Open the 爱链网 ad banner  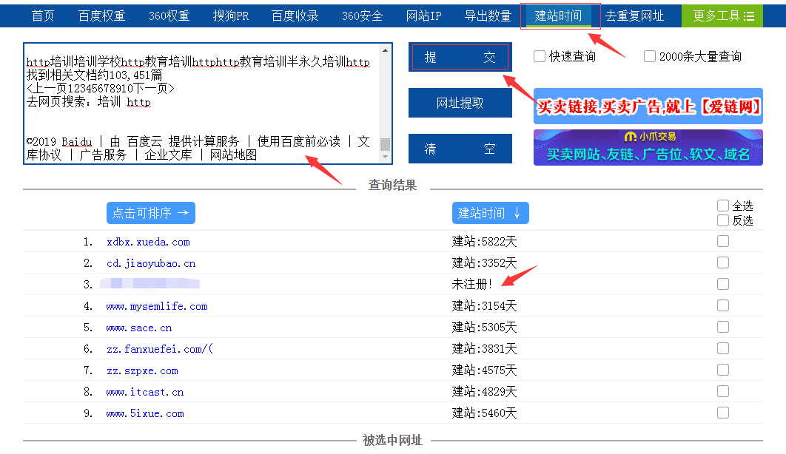[648, 106]
